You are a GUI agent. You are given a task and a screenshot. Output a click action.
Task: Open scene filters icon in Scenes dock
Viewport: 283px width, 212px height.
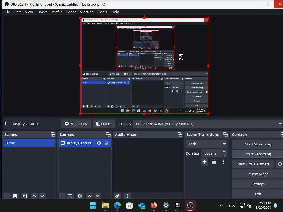coord(25,196)
